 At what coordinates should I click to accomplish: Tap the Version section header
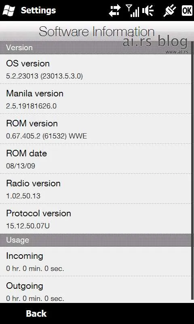pos(95,48)
